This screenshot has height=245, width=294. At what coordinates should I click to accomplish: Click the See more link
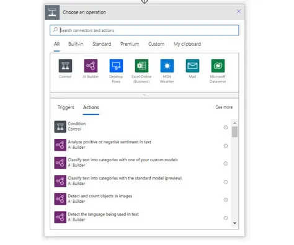[x=224, y=107]
